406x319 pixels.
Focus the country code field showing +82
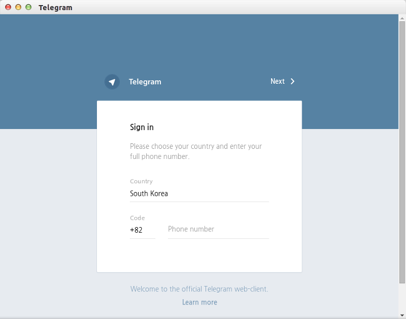(x=142, y=230)
